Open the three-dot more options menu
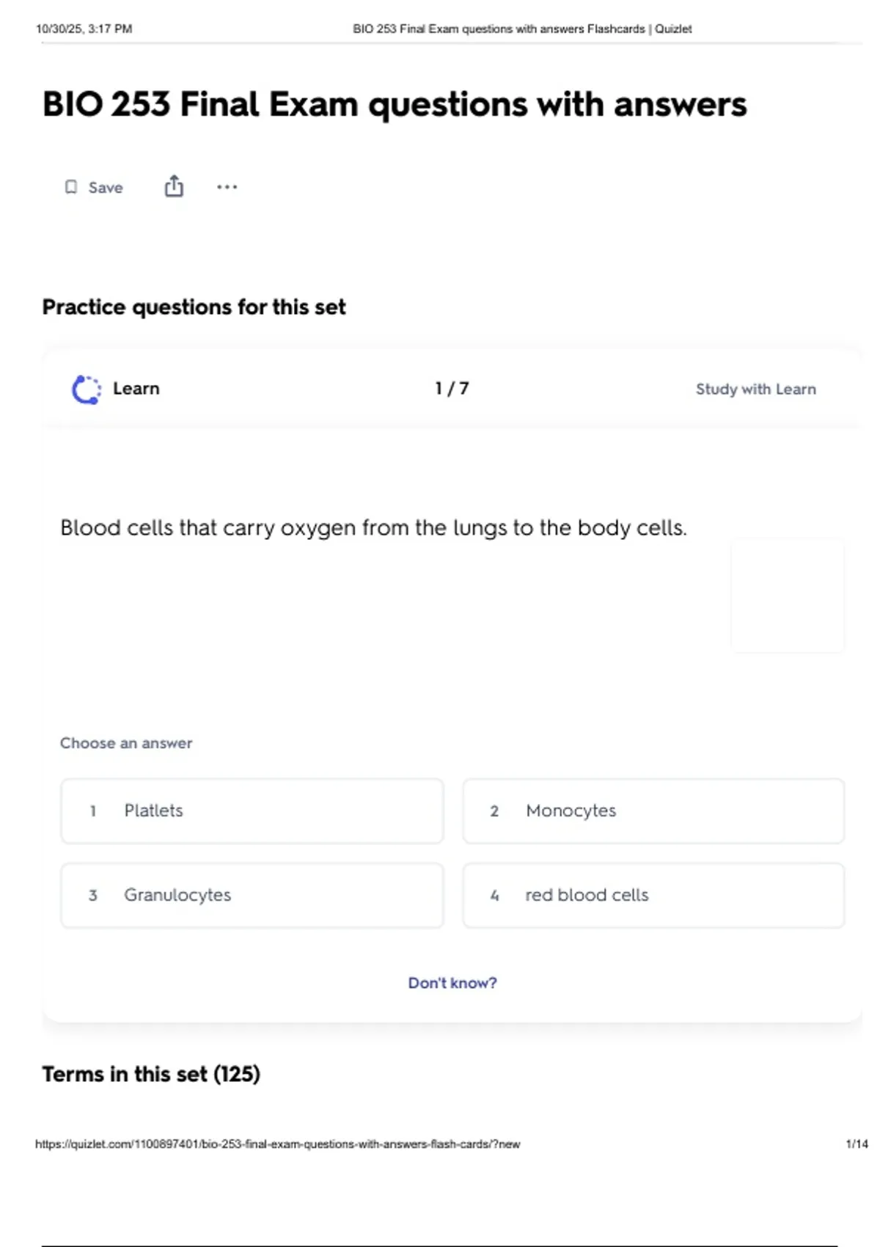This screenshot has height=1247, width=880. (227, 187)
